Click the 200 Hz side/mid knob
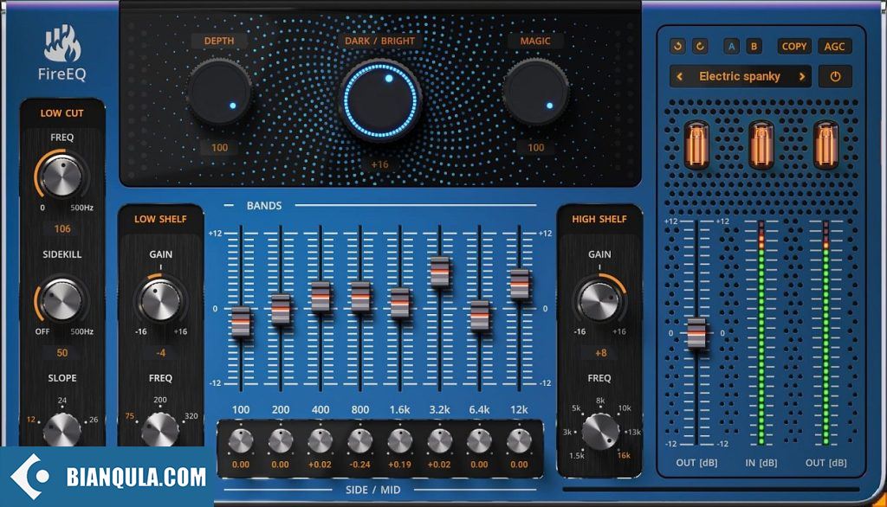 [281, 441]
